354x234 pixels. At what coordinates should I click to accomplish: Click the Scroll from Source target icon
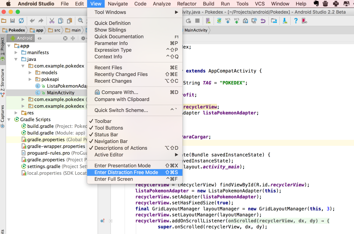[x=65, y=38]
